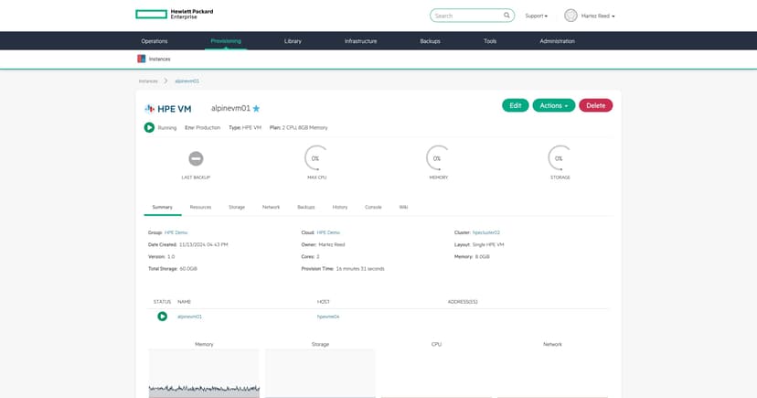Click the user avatar icon
This screenshot has height=398, width=757.
[570, 16]
